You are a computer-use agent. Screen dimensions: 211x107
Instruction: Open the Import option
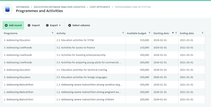point(34,25)
